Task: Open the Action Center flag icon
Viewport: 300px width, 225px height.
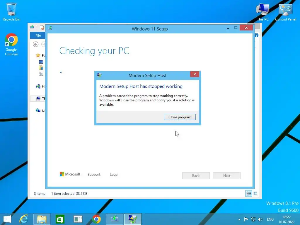Action: [246, 219]
